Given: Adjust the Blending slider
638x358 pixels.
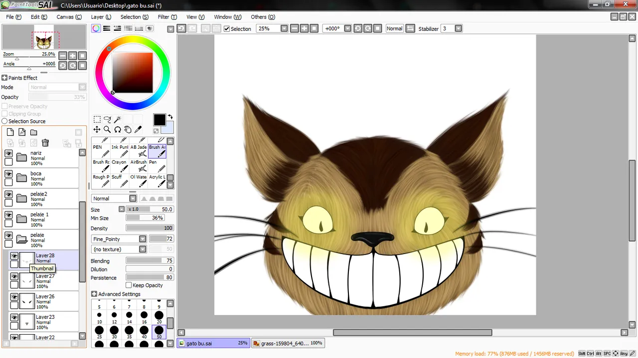Looking at the screenshot, I should point(150,261).
